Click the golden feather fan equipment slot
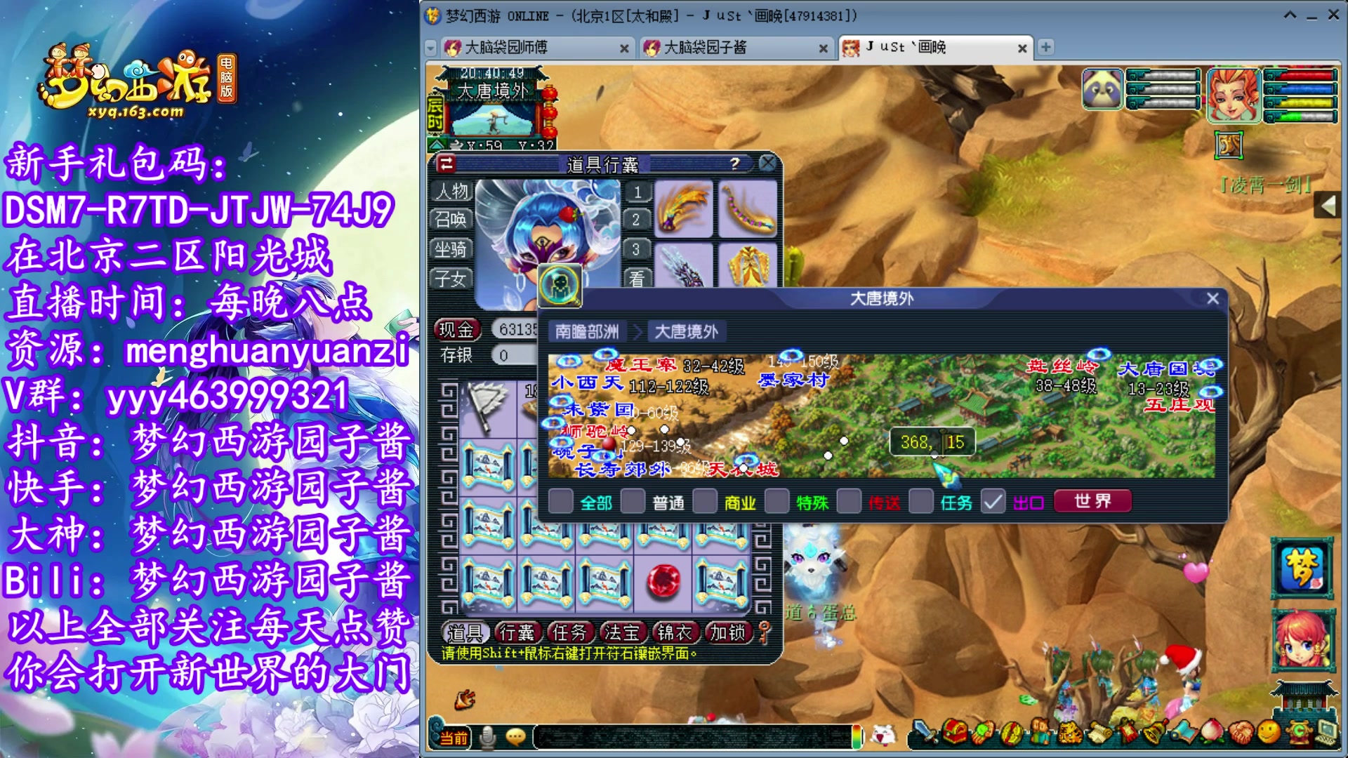Image resolution: width=1348 pixels, height=758 pixels. pos(683,208)
